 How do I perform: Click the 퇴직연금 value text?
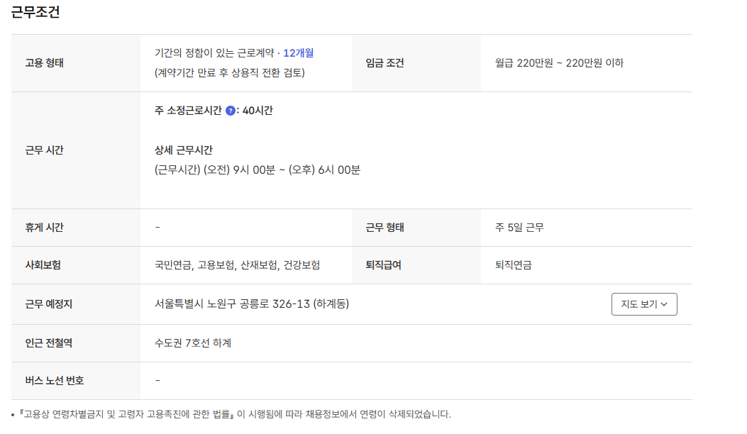[514, 265]
